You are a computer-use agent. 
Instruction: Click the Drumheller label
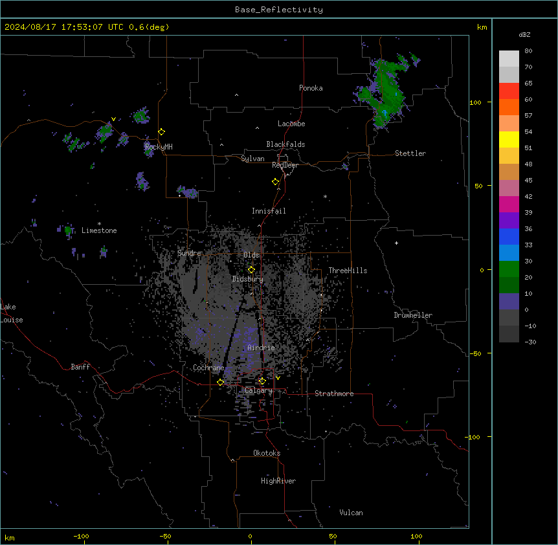[413, 315]
